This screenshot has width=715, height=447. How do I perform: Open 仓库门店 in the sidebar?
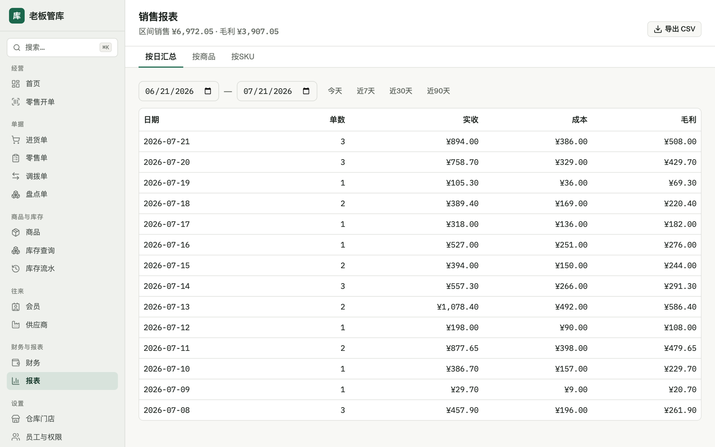point(62,419)
